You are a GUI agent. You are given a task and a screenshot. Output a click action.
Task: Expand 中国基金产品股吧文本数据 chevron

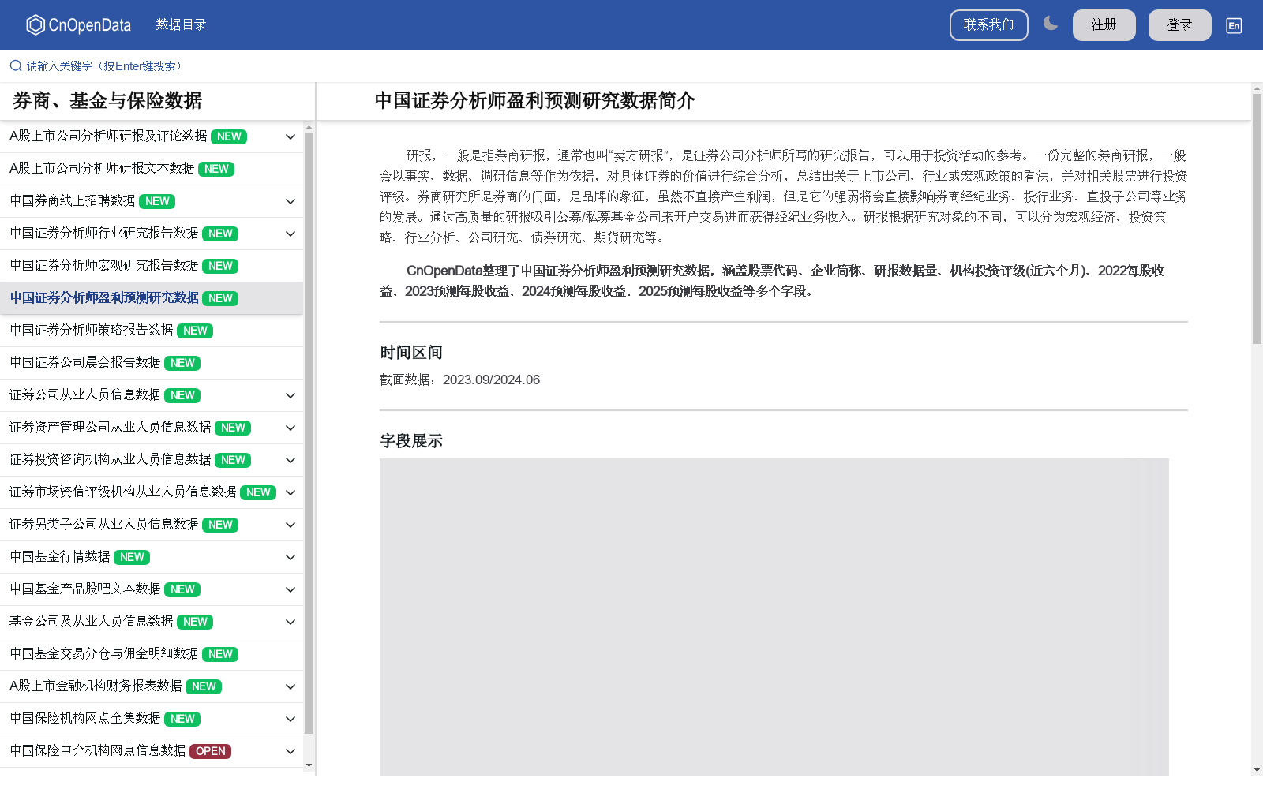(x=290, y=589)
